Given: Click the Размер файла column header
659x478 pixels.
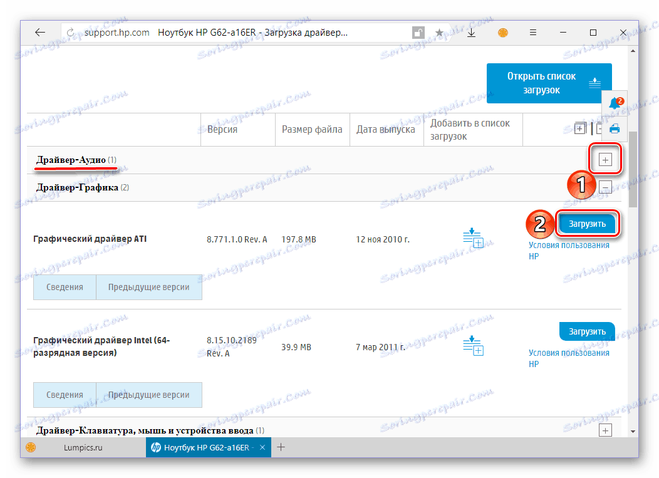Looking at the screenshot, I should pyautogui.click(x=312, y=130).
